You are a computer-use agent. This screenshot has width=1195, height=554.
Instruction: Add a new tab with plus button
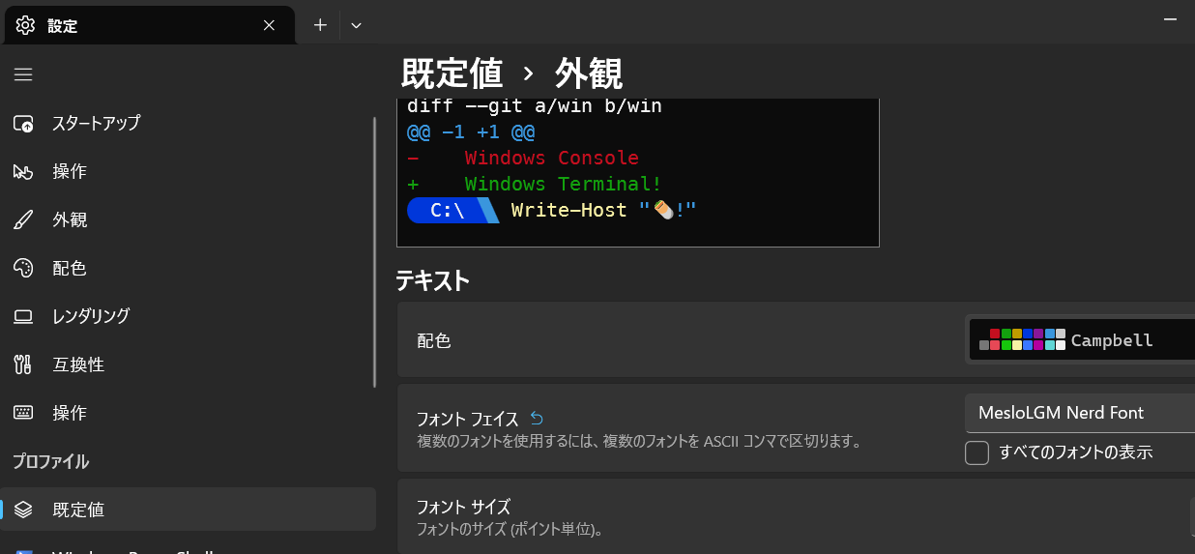(320, 25)
